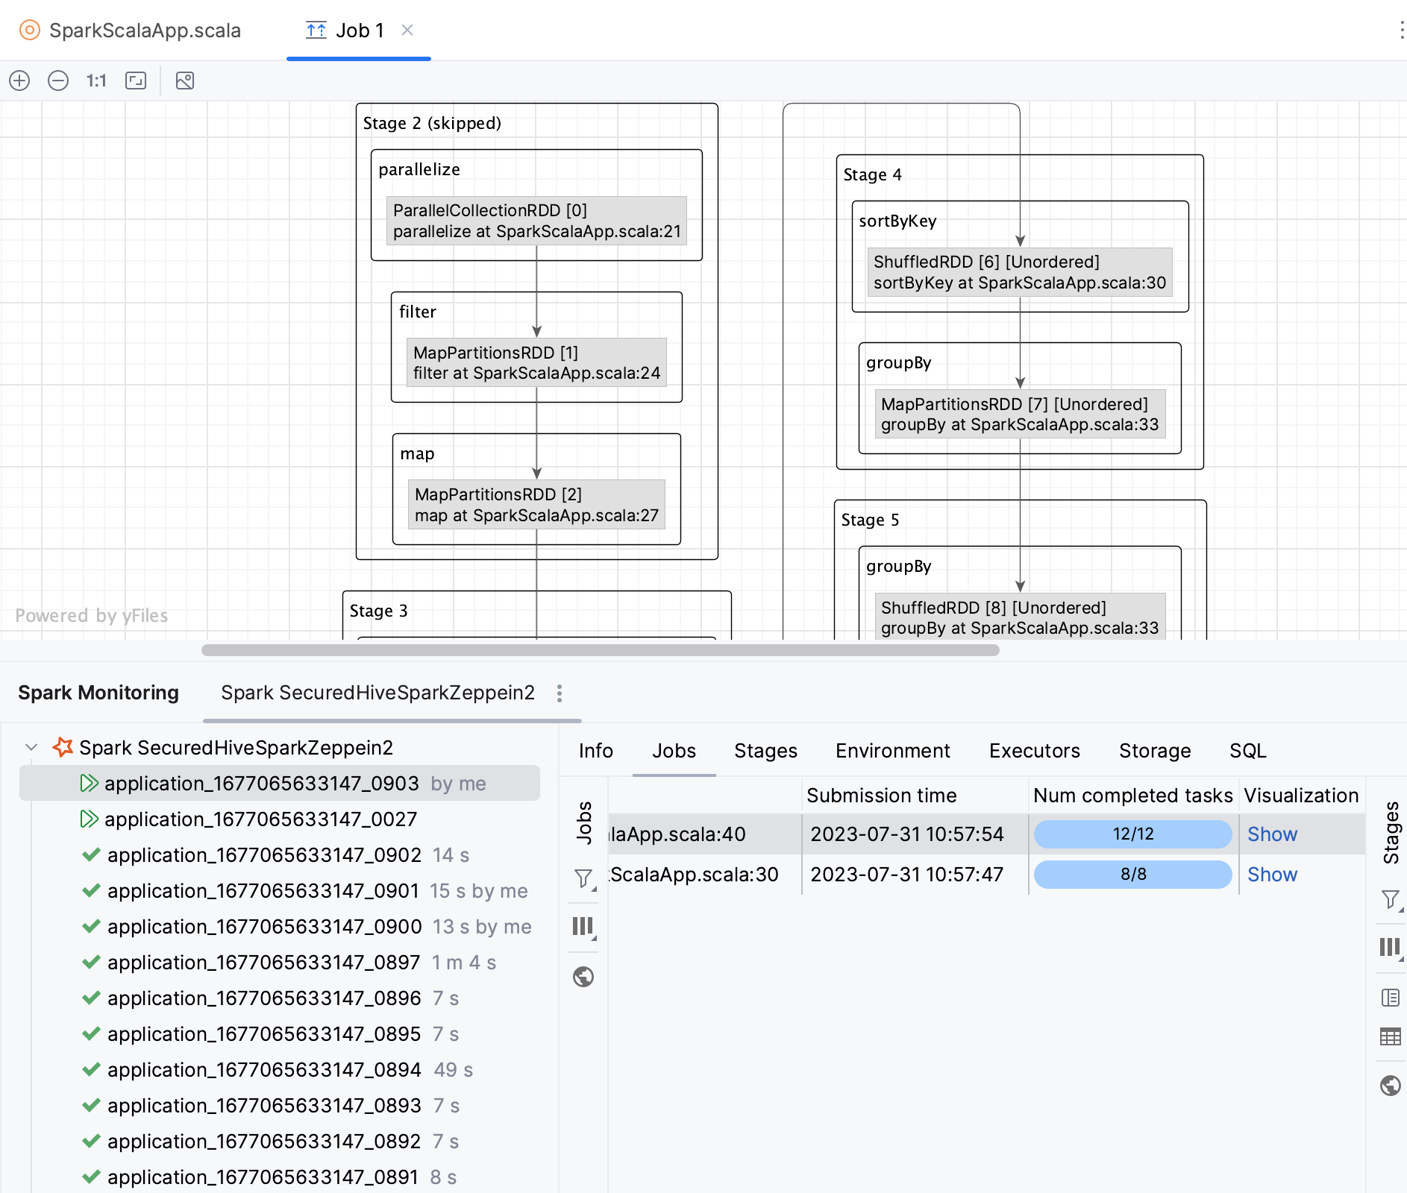Collapse Spark SecuredHiveSparkZeppein2 tree node
Screen dimensions: 1407x1193
(x=31, y=747)
